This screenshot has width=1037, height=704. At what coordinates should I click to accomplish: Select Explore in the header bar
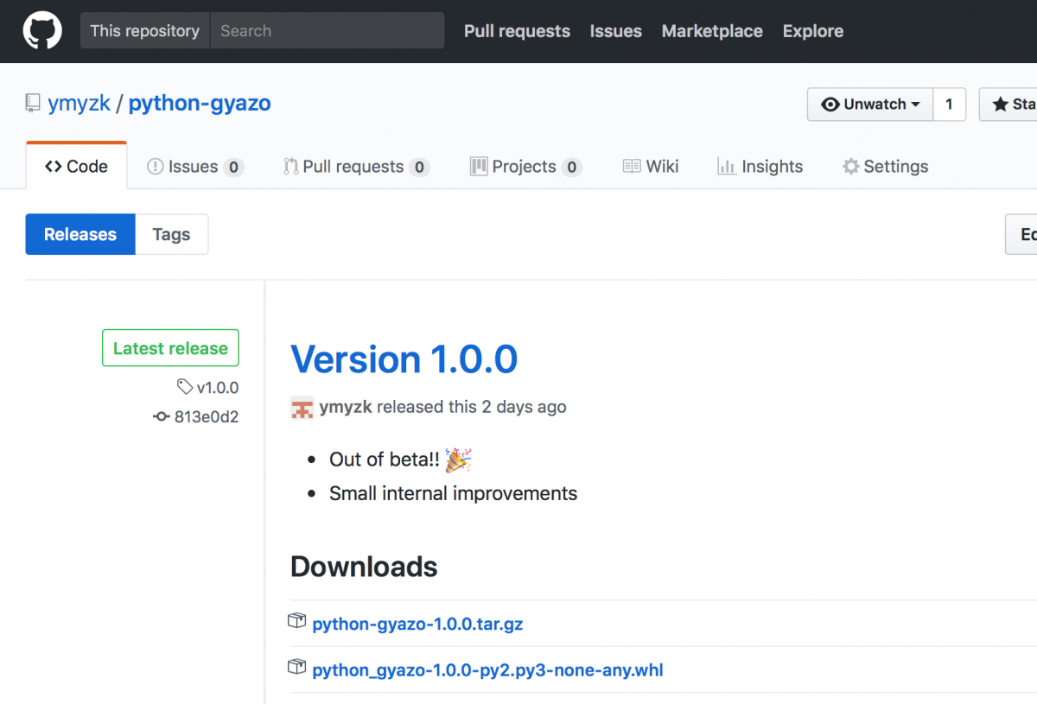tap(812, 31)
